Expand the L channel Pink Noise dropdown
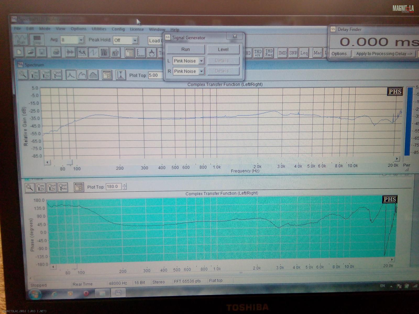Viewport: 419px width, 314px height. click(x=201, y=61)
